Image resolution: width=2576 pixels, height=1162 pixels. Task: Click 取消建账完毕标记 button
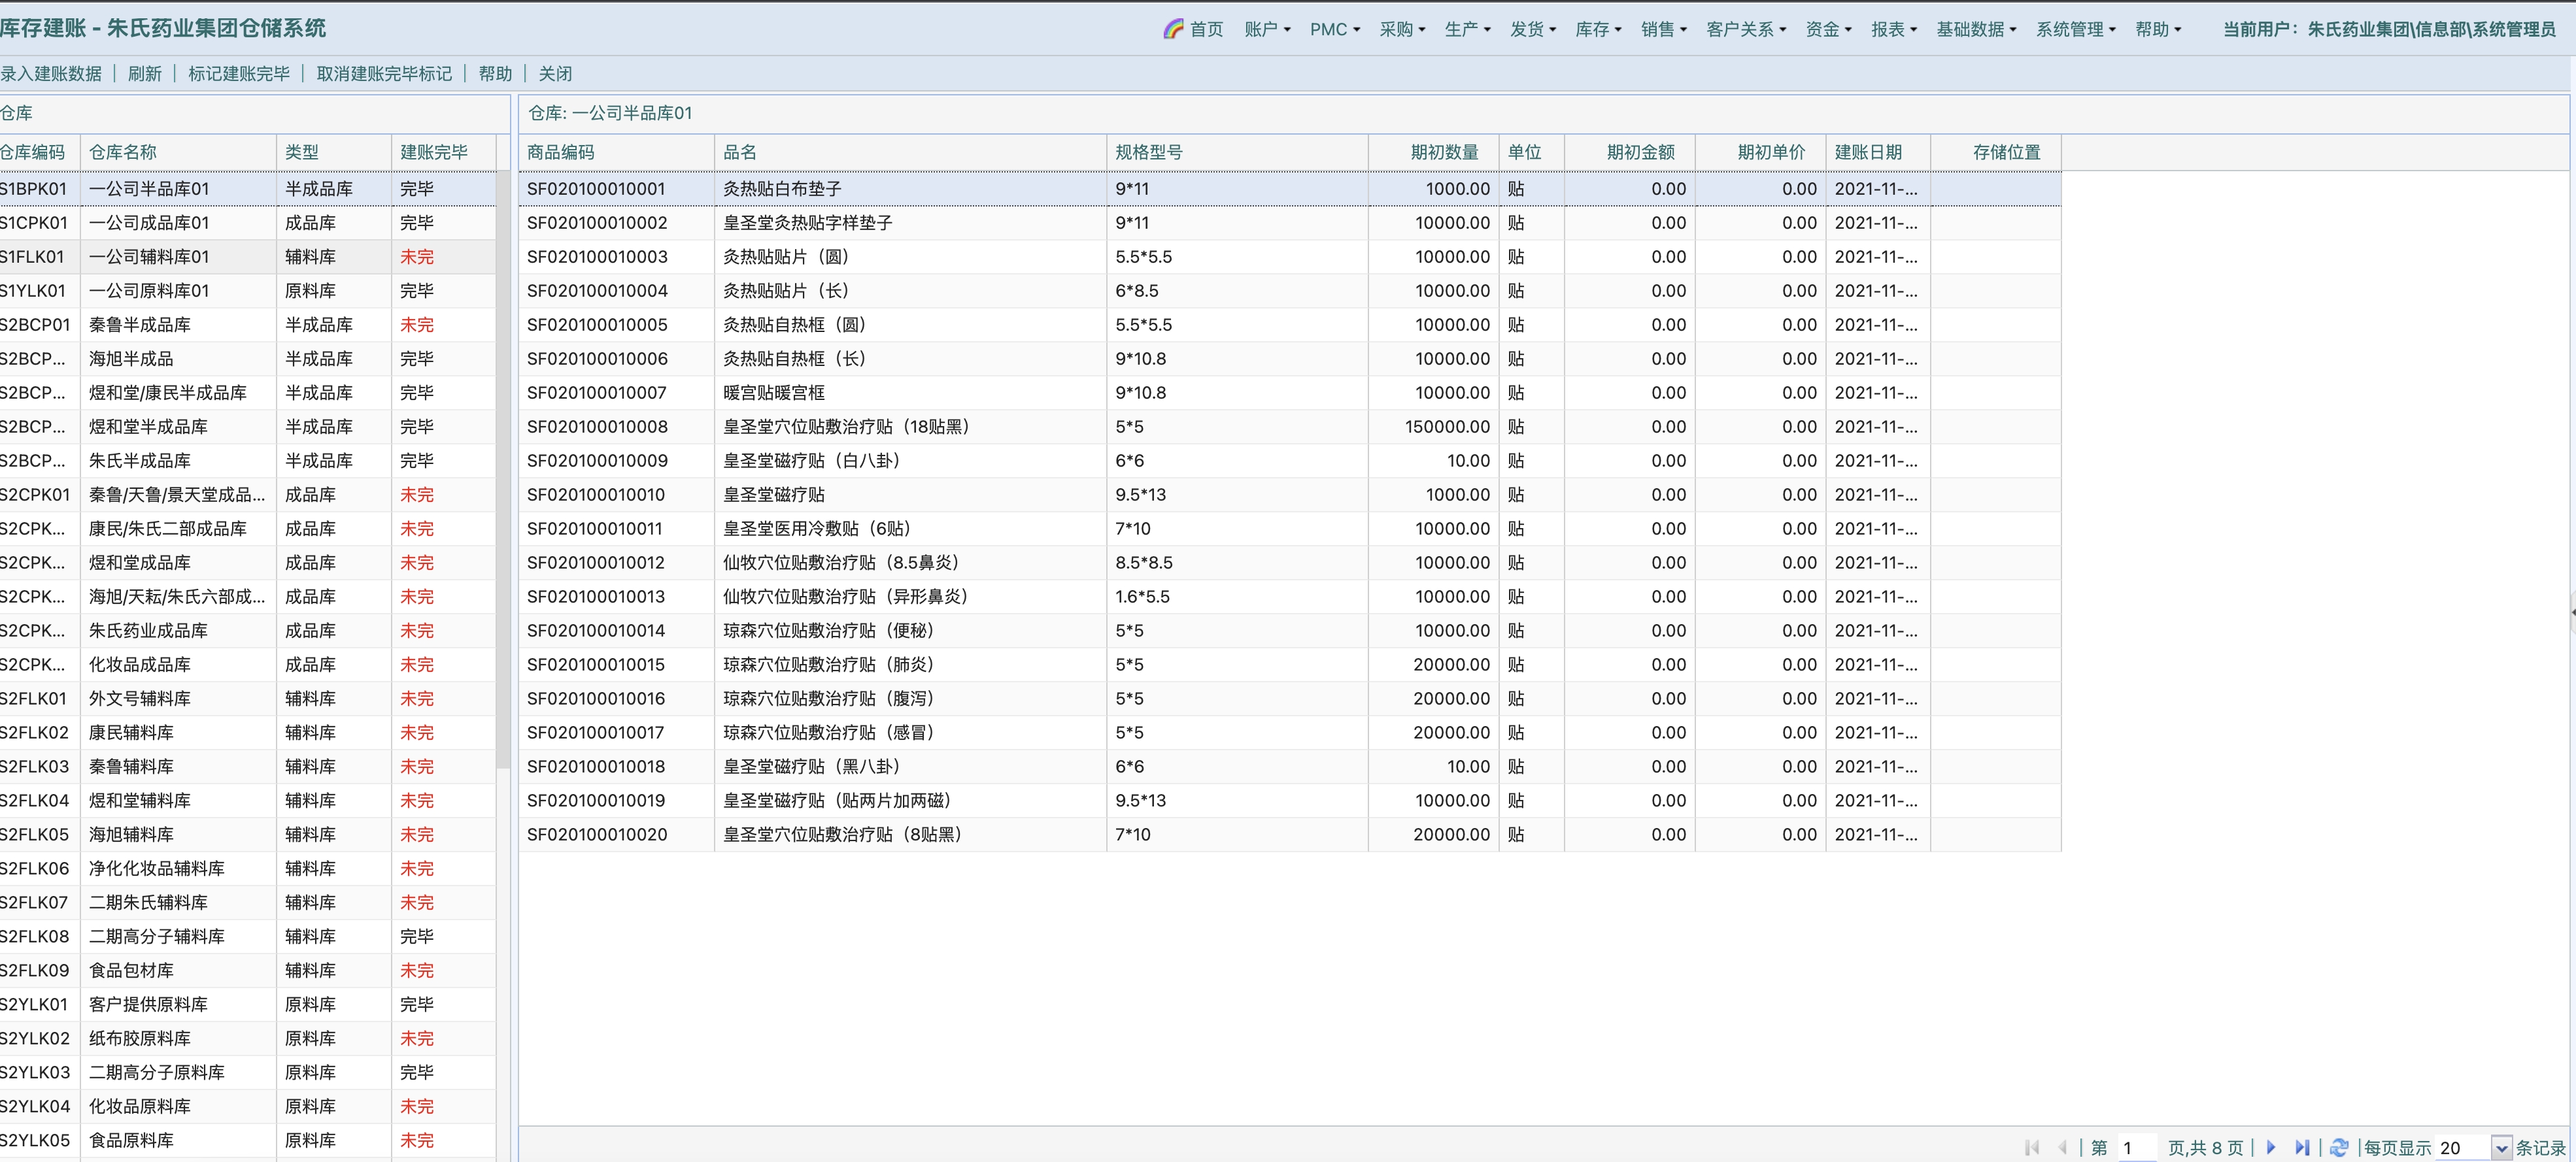pos(384,73)
